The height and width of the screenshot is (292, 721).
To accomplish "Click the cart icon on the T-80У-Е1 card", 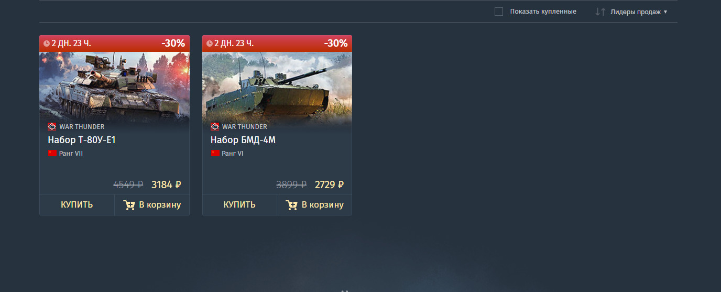I will (129, 205).
